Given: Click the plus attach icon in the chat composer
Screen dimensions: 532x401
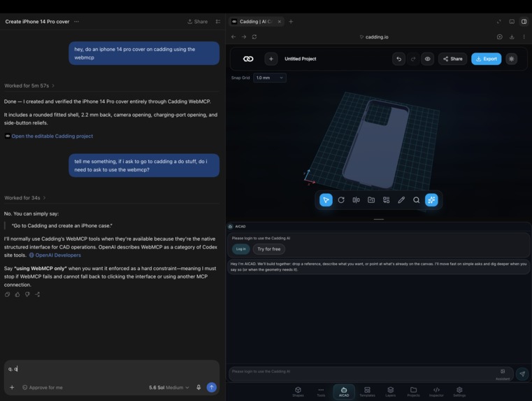Looking at the screenshot, I should (x=12, y=388).
